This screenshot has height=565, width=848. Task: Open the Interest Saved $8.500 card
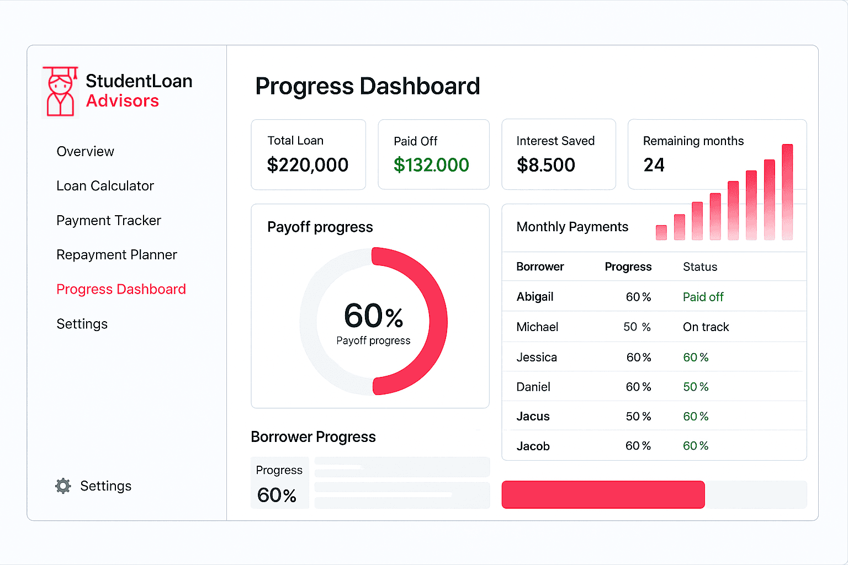(x=558, y=154)
